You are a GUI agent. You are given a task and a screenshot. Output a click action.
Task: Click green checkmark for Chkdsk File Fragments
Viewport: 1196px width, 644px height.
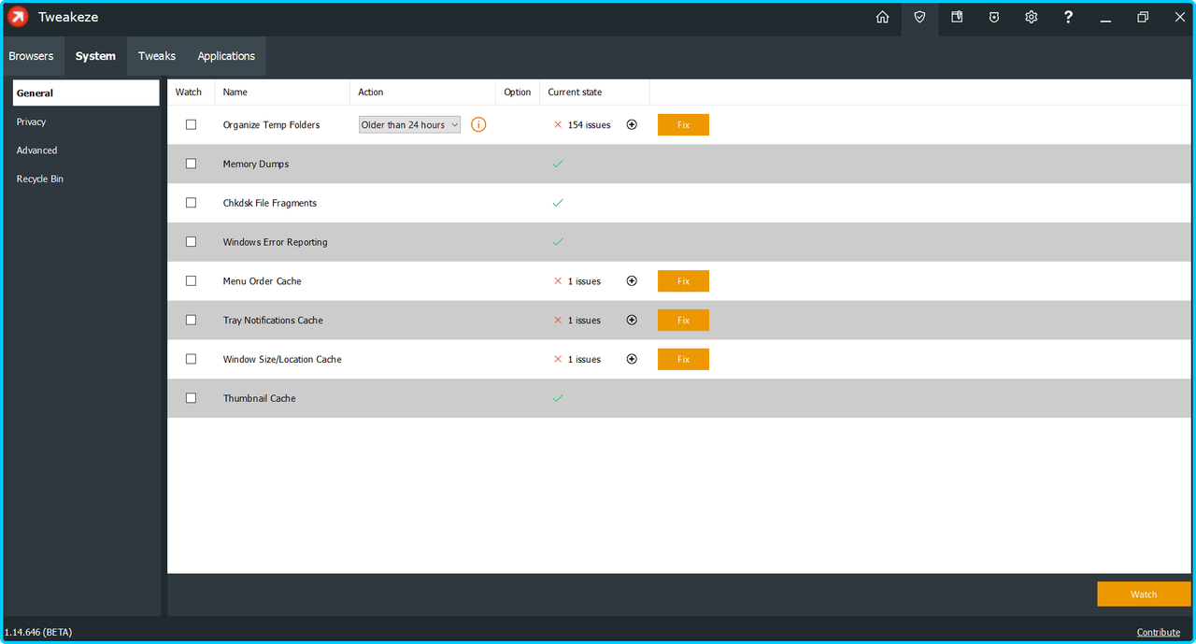point(558,203)
